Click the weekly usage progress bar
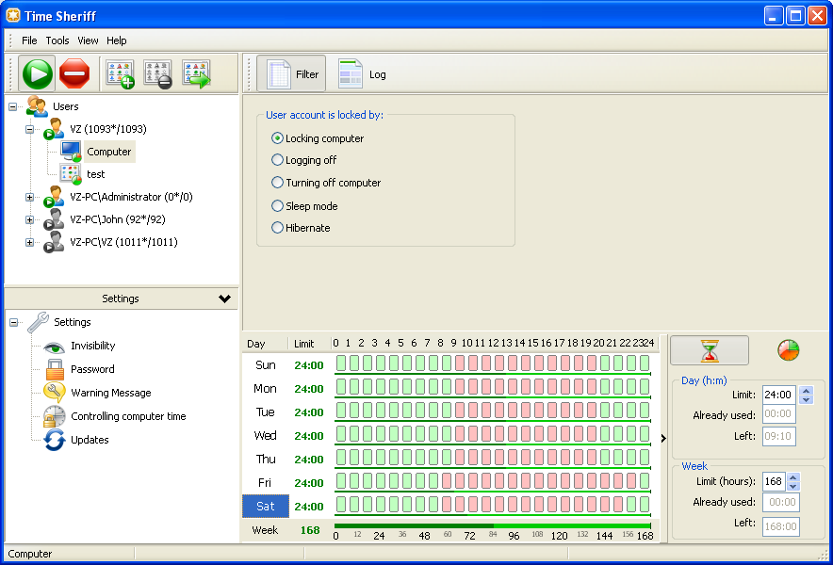 click(493, 525)
